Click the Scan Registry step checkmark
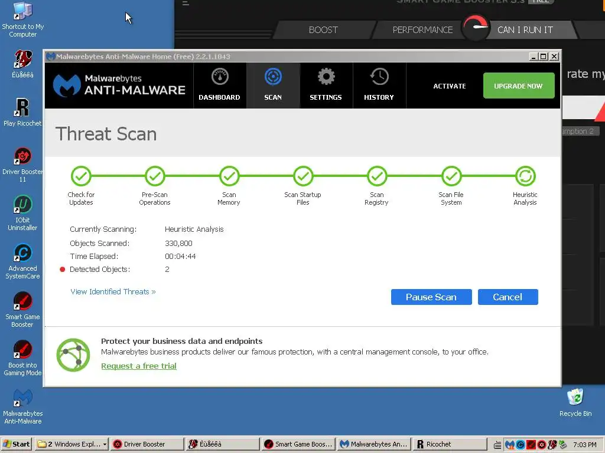The height and width of the screenshot is (453, 605). point(377,176)
